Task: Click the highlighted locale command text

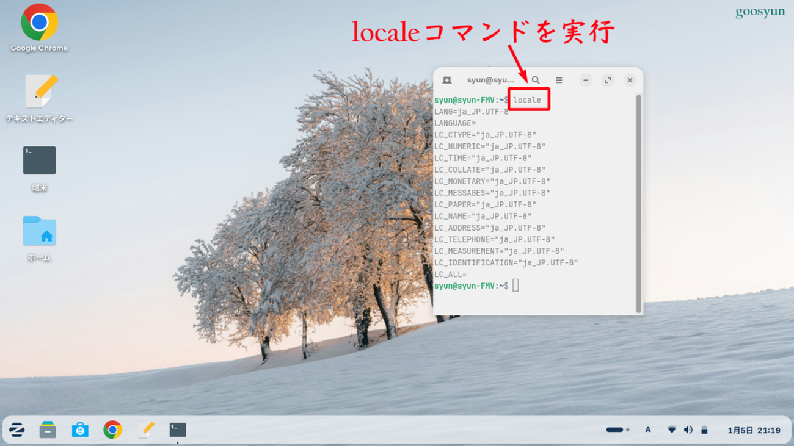Action: (x=528, y=98)
